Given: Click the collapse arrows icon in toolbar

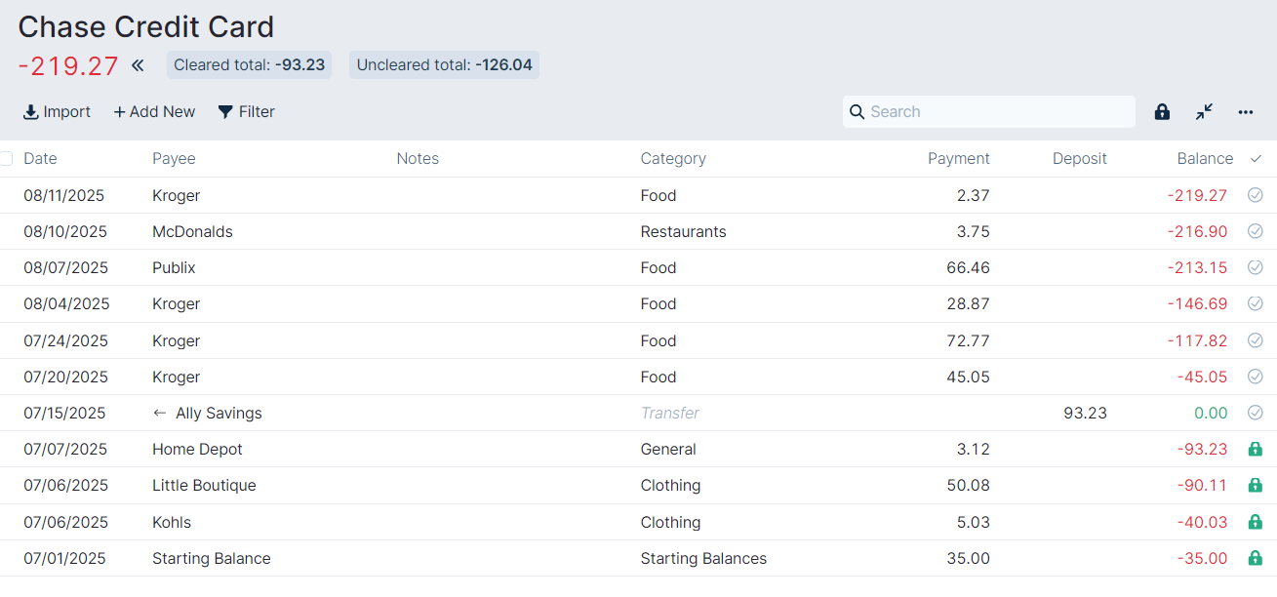Looking at the screenshot, I should tap(1204, 112).
